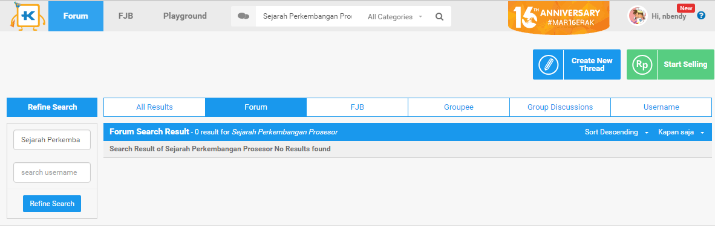This screenshot has height=226, width=715.
Task: Click the chat bubbles icon in the search bar
Action: (244, 16)
